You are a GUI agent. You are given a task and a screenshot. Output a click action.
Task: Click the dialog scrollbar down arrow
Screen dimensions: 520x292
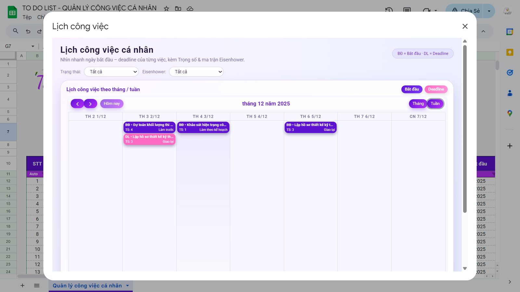465,268
